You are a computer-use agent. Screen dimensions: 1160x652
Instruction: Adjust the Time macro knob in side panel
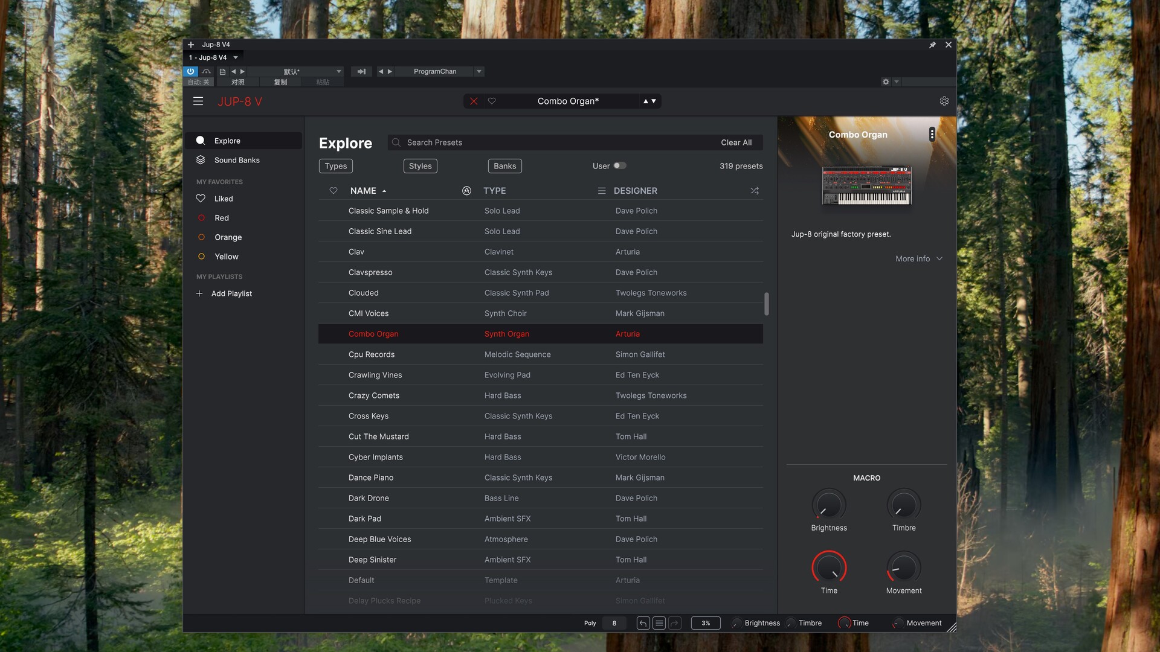click(x=829, y=567)
